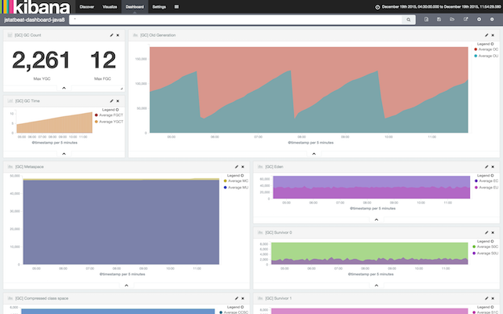The image size is (503, 314).
Task: Load a saved dashboard
Action: point(453,20)
